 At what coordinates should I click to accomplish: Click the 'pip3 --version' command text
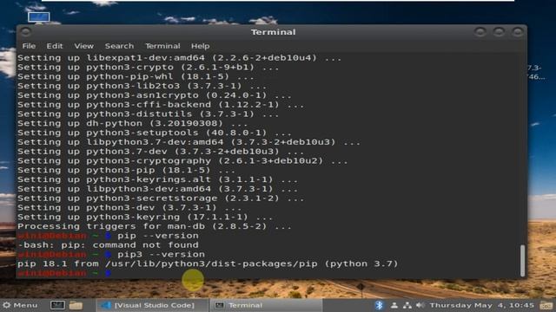point(162,254)
